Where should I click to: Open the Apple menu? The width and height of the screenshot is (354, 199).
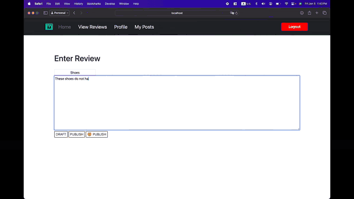coord(29,4)
